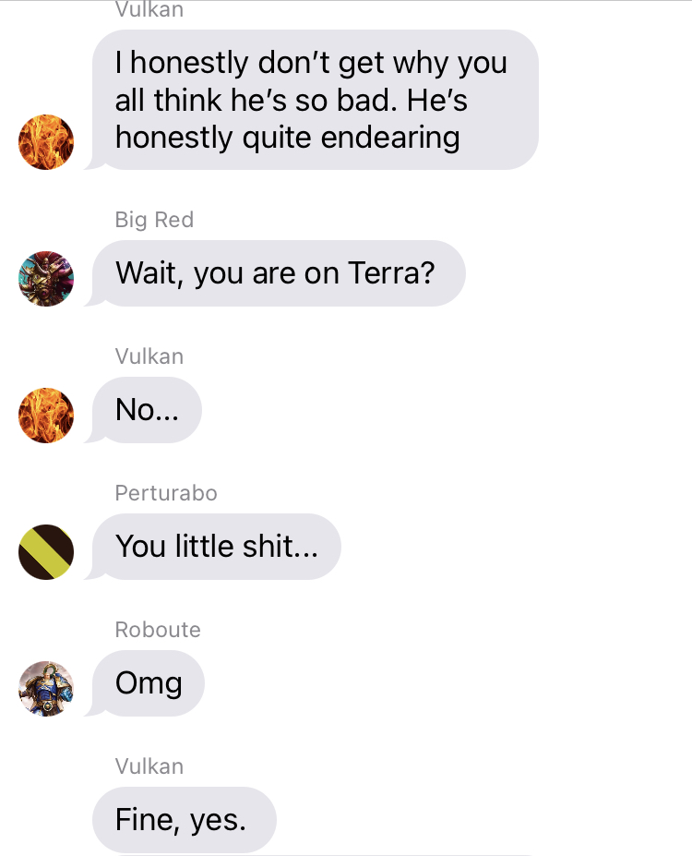692x856 pixels.
Task: Tap the 'Perturabo' sender name label
Action: click(166, 493)
